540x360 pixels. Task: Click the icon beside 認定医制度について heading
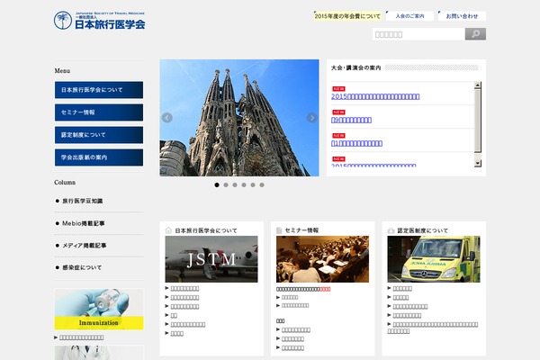coord(391,230)
